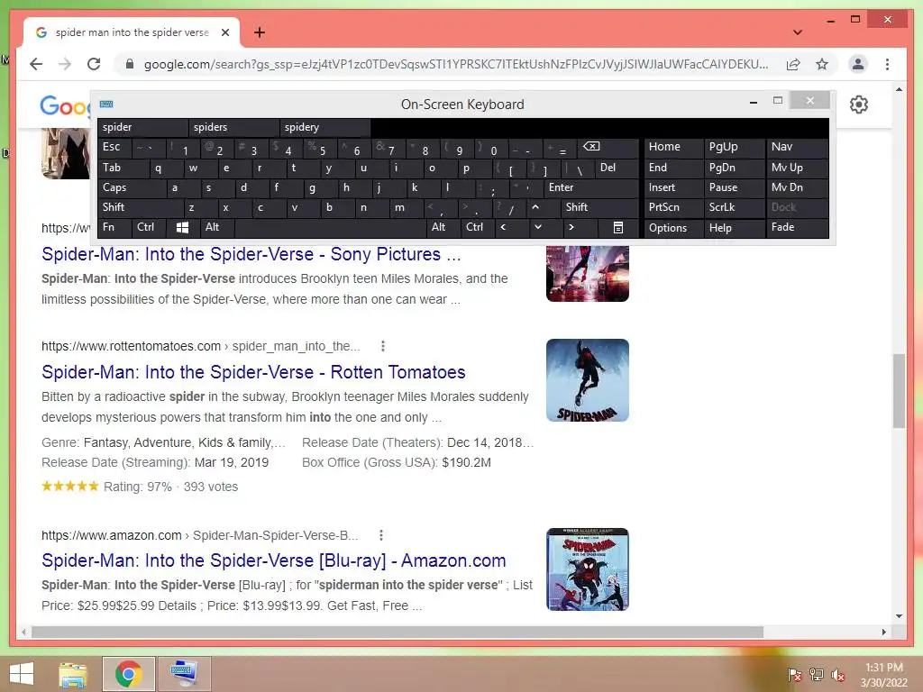Viewport: 923px width, 692px height.
Task: Select the spider man search tab
Action: pos(132,32)
